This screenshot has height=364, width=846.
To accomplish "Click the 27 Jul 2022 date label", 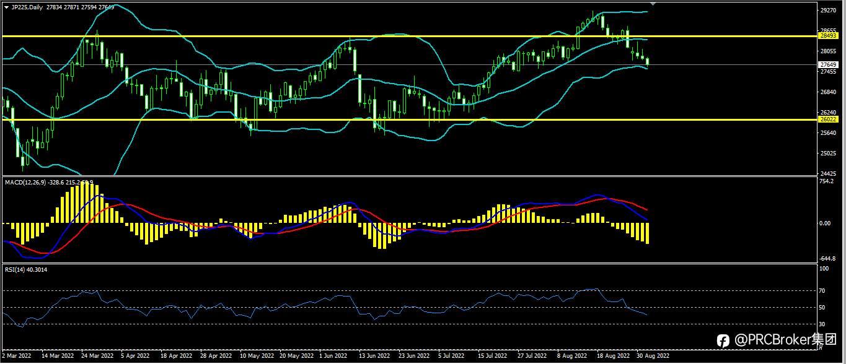I will (x=532, y=356).
